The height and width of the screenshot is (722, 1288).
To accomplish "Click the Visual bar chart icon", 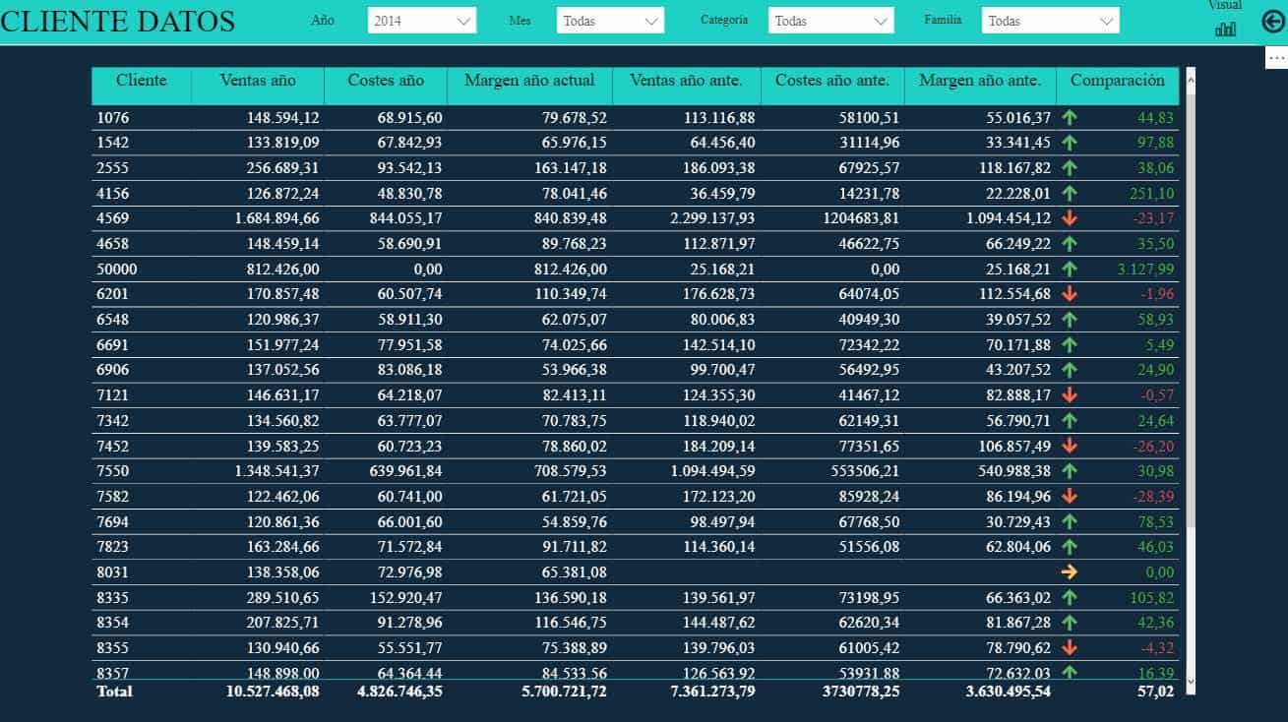I will coord(1225,29).
